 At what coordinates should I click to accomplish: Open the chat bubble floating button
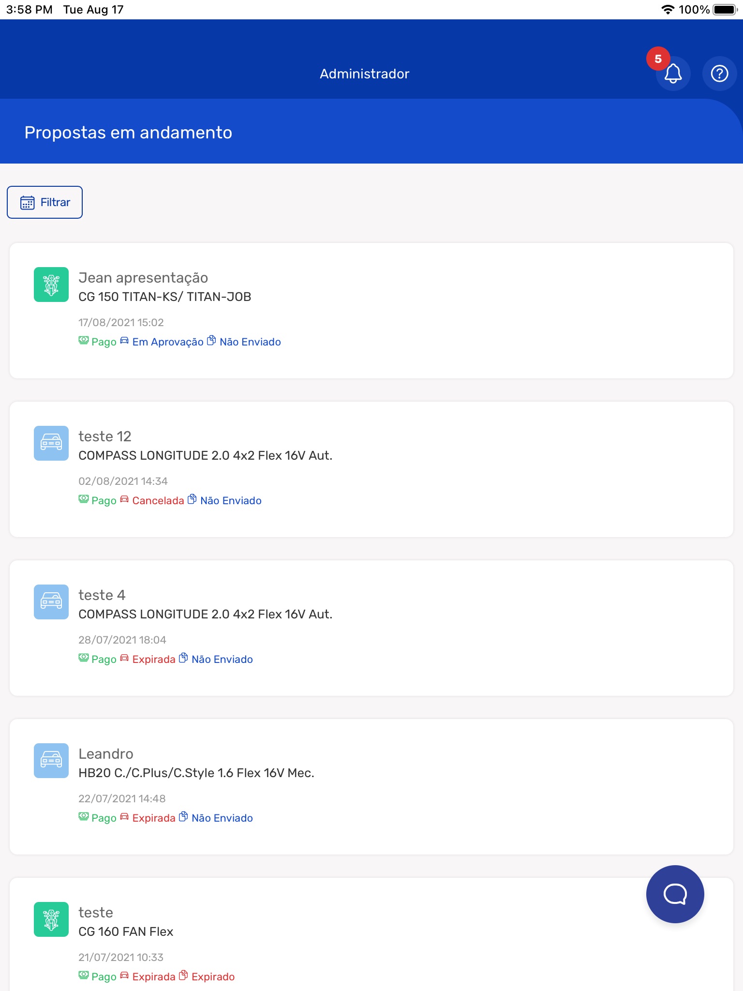click(x=675, y=894)
